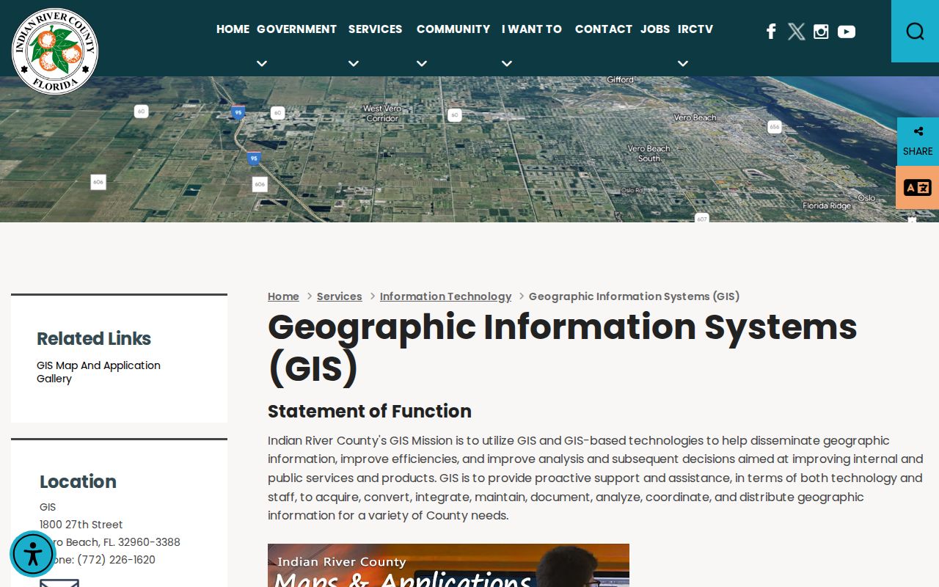Click the aerial map header image
The width and height of the screenshot is (939, 587).
[x=469, y=149]
